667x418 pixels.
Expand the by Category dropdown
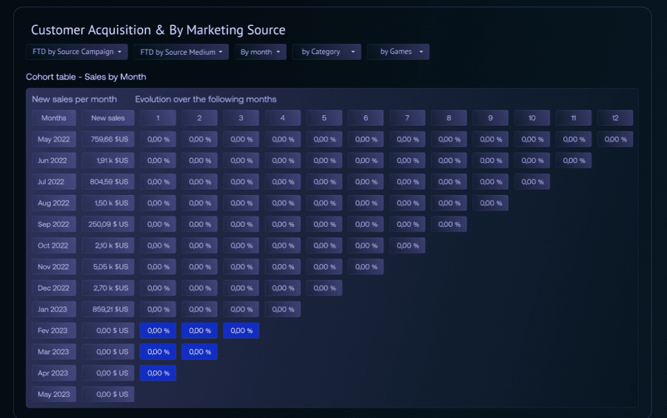327,52
